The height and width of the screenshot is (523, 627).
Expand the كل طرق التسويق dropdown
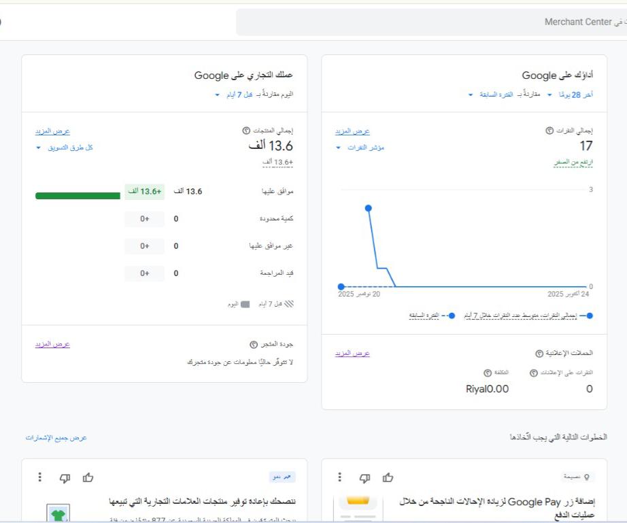[64, 148]
